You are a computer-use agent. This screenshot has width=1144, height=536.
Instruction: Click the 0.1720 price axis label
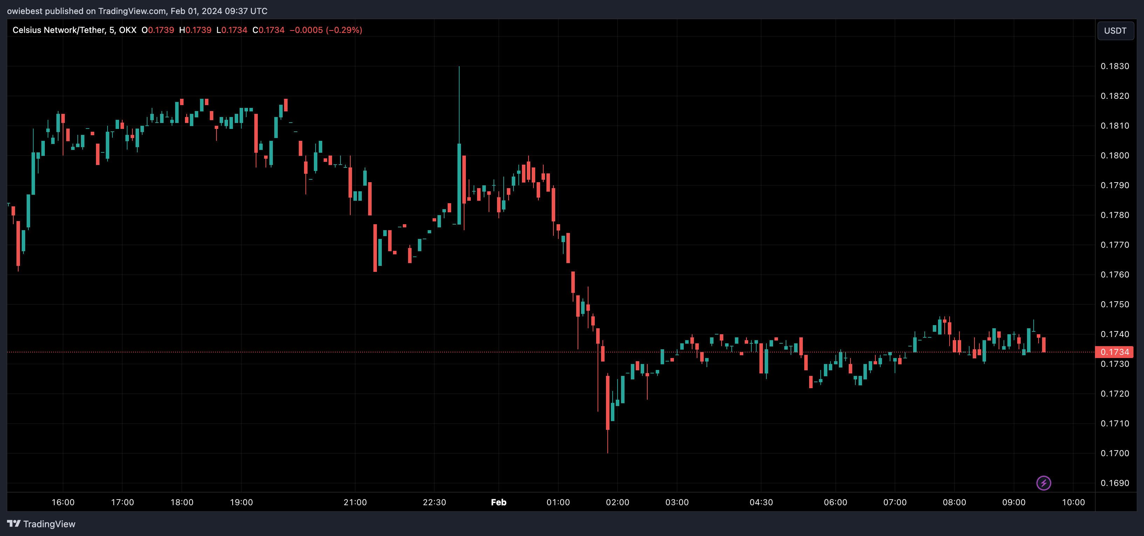[x=1115, y=393]
